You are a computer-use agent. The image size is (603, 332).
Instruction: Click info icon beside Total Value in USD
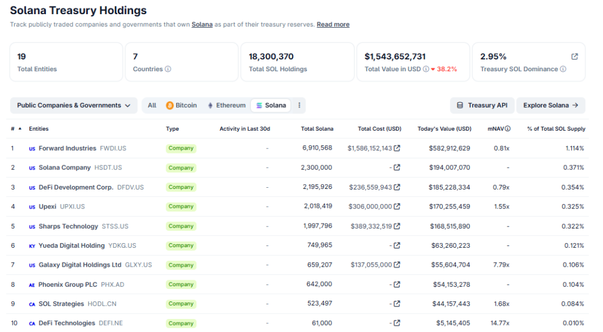426,69
